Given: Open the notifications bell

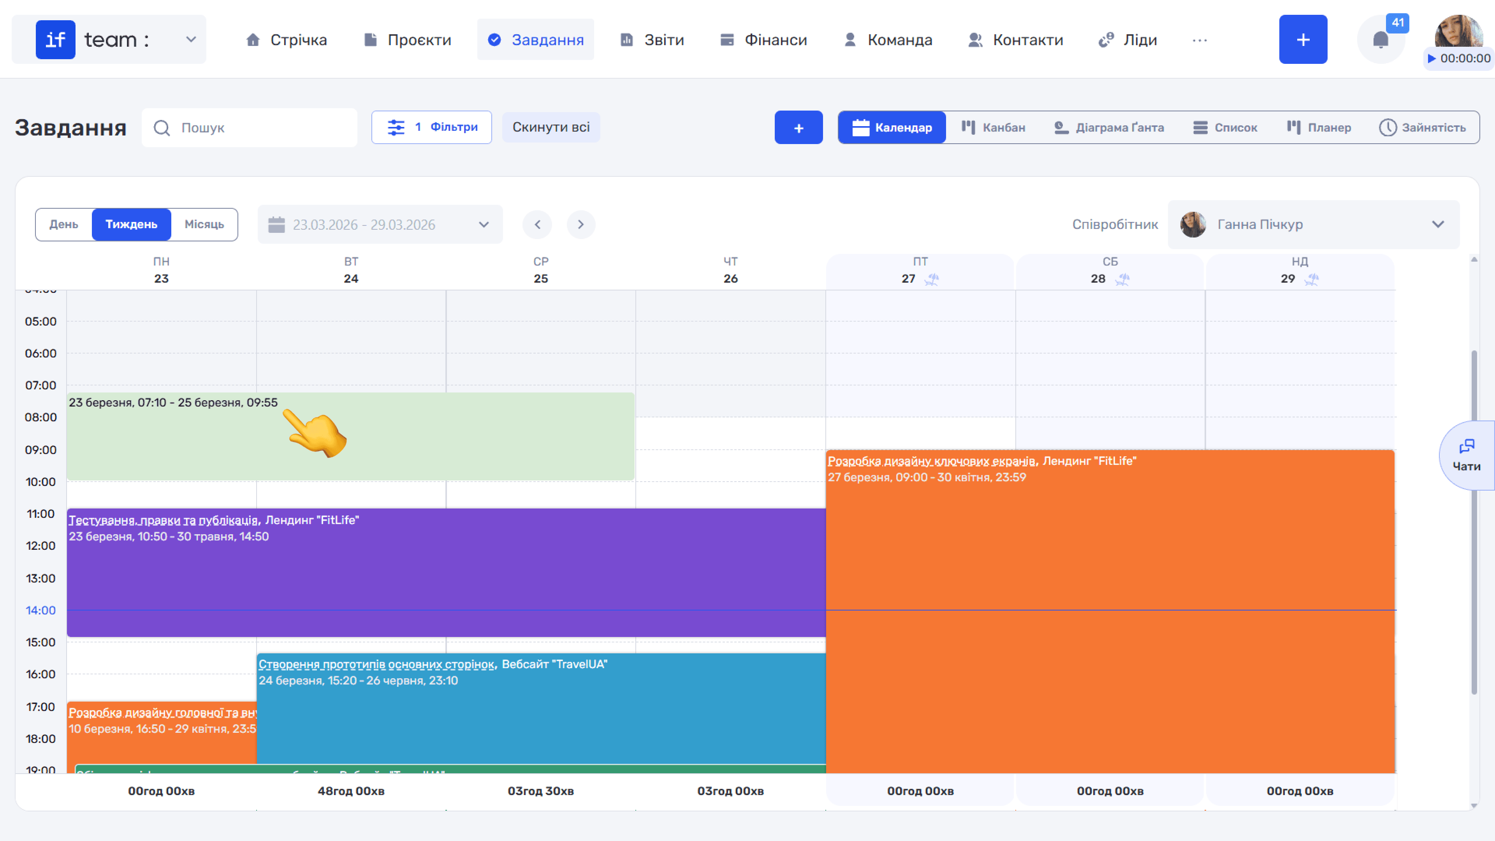Looking at the screenshot, I should pyautogui.click(x=1381, y=40).
